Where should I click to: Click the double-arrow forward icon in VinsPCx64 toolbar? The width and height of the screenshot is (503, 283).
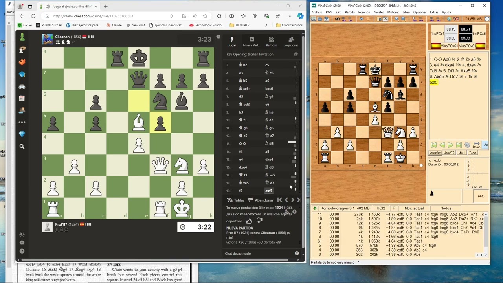362,19
